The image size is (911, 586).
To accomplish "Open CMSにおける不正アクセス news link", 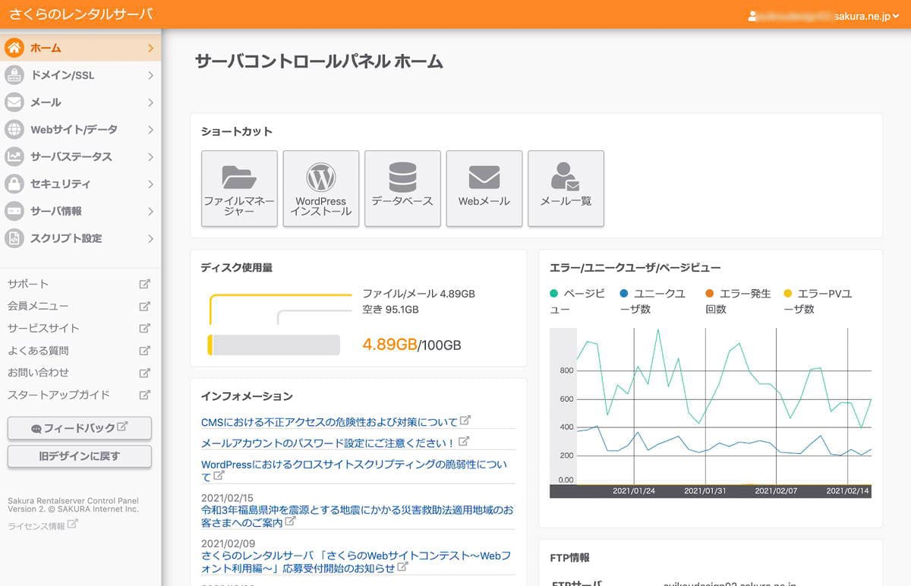I will tap(329, 421).
